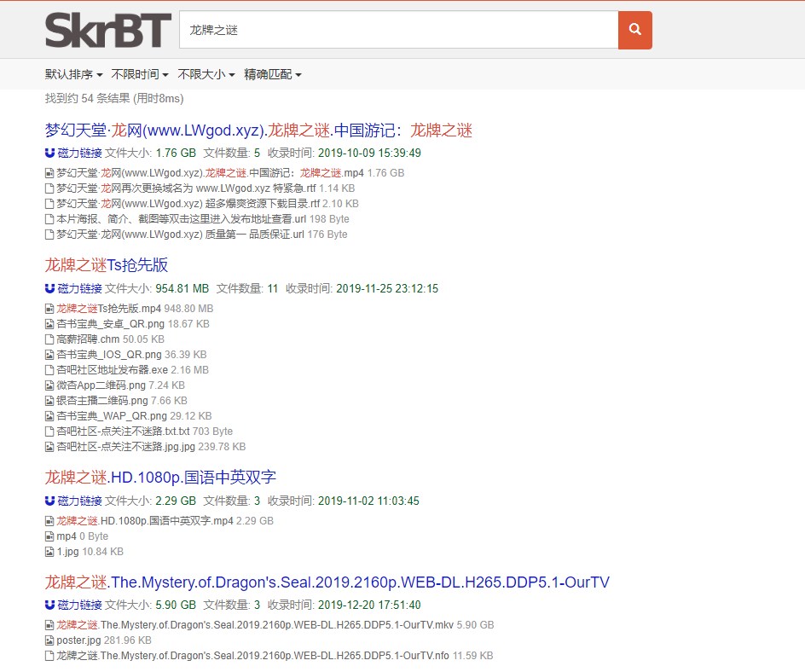This screenshot has width=805, height=672.
Task: Expand the 不限时间 time filter
Action: pos(139,75)
